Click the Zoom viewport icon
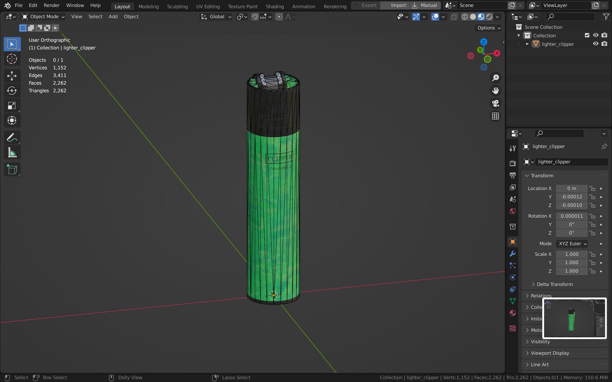Image resolution: width=612 pixels, height=382 pixels. tap(495, 78)
